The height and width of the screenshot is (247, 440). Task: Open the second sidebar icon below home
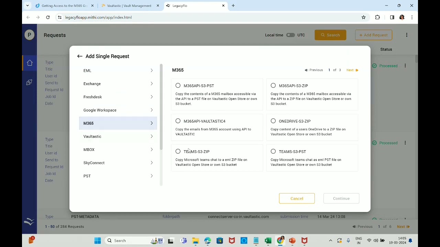click(x=30, y=82)
